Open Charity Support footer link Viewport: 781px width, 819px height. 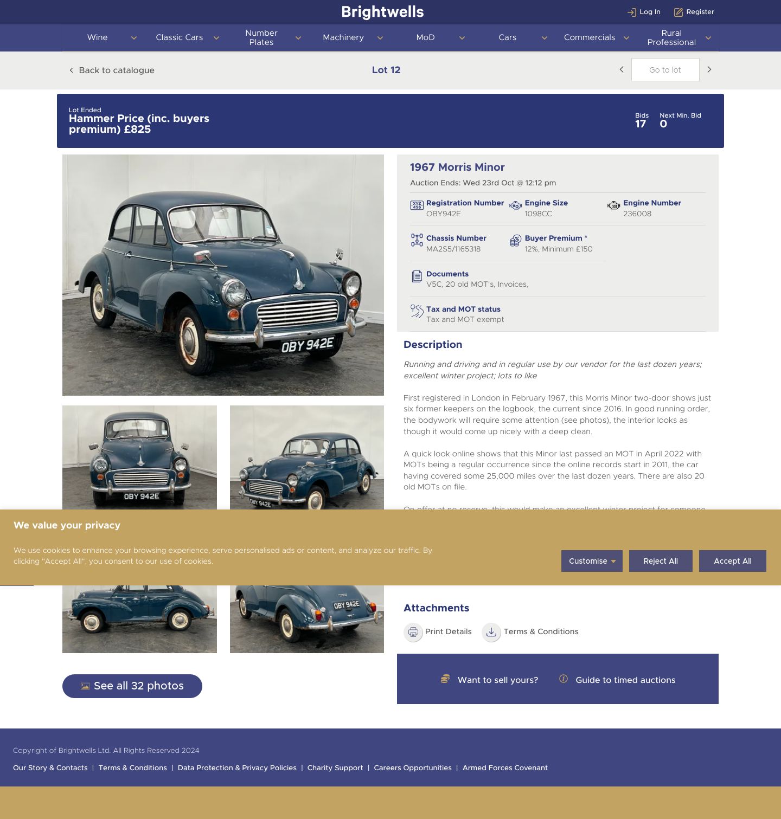(x=335, y=768)
